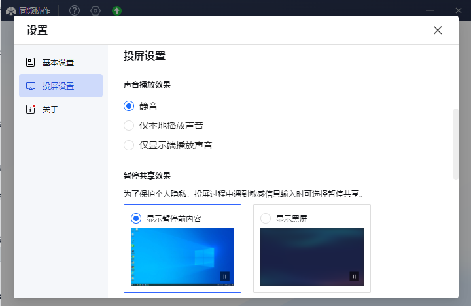Click the 关于 info icon with red dot

[x=31, y=109]
